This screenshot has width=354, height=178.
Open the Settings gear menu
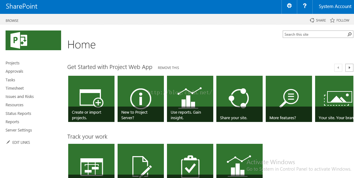289,6
